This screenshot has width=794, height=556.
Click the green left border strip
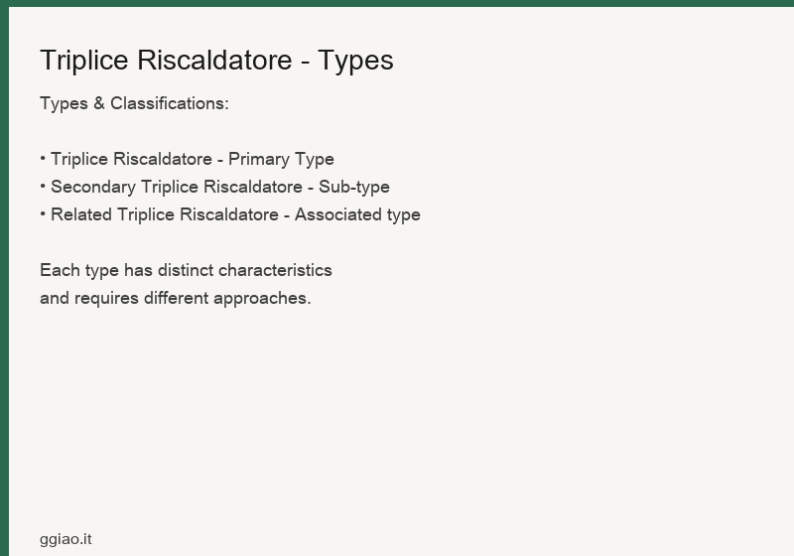(x=4, y=281)
